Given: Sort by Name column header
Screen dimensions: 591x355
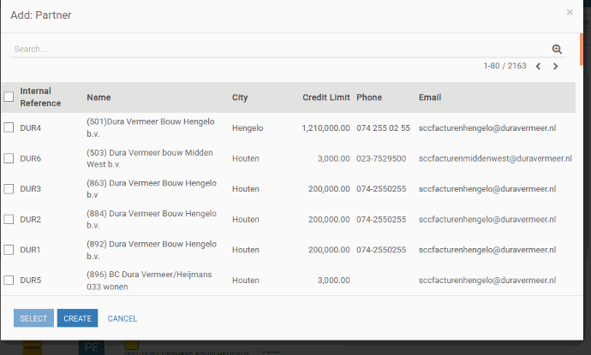Looking at the screenshot, I should point(98,98).
